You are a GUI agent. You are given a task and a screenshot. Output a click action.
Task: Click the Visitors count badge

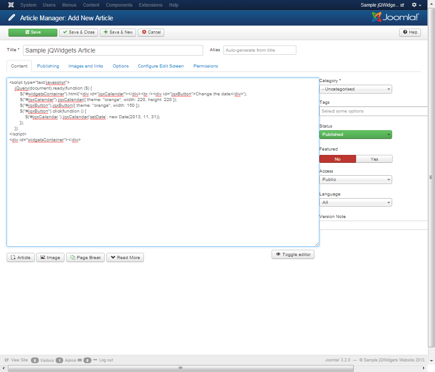(35, 361)
